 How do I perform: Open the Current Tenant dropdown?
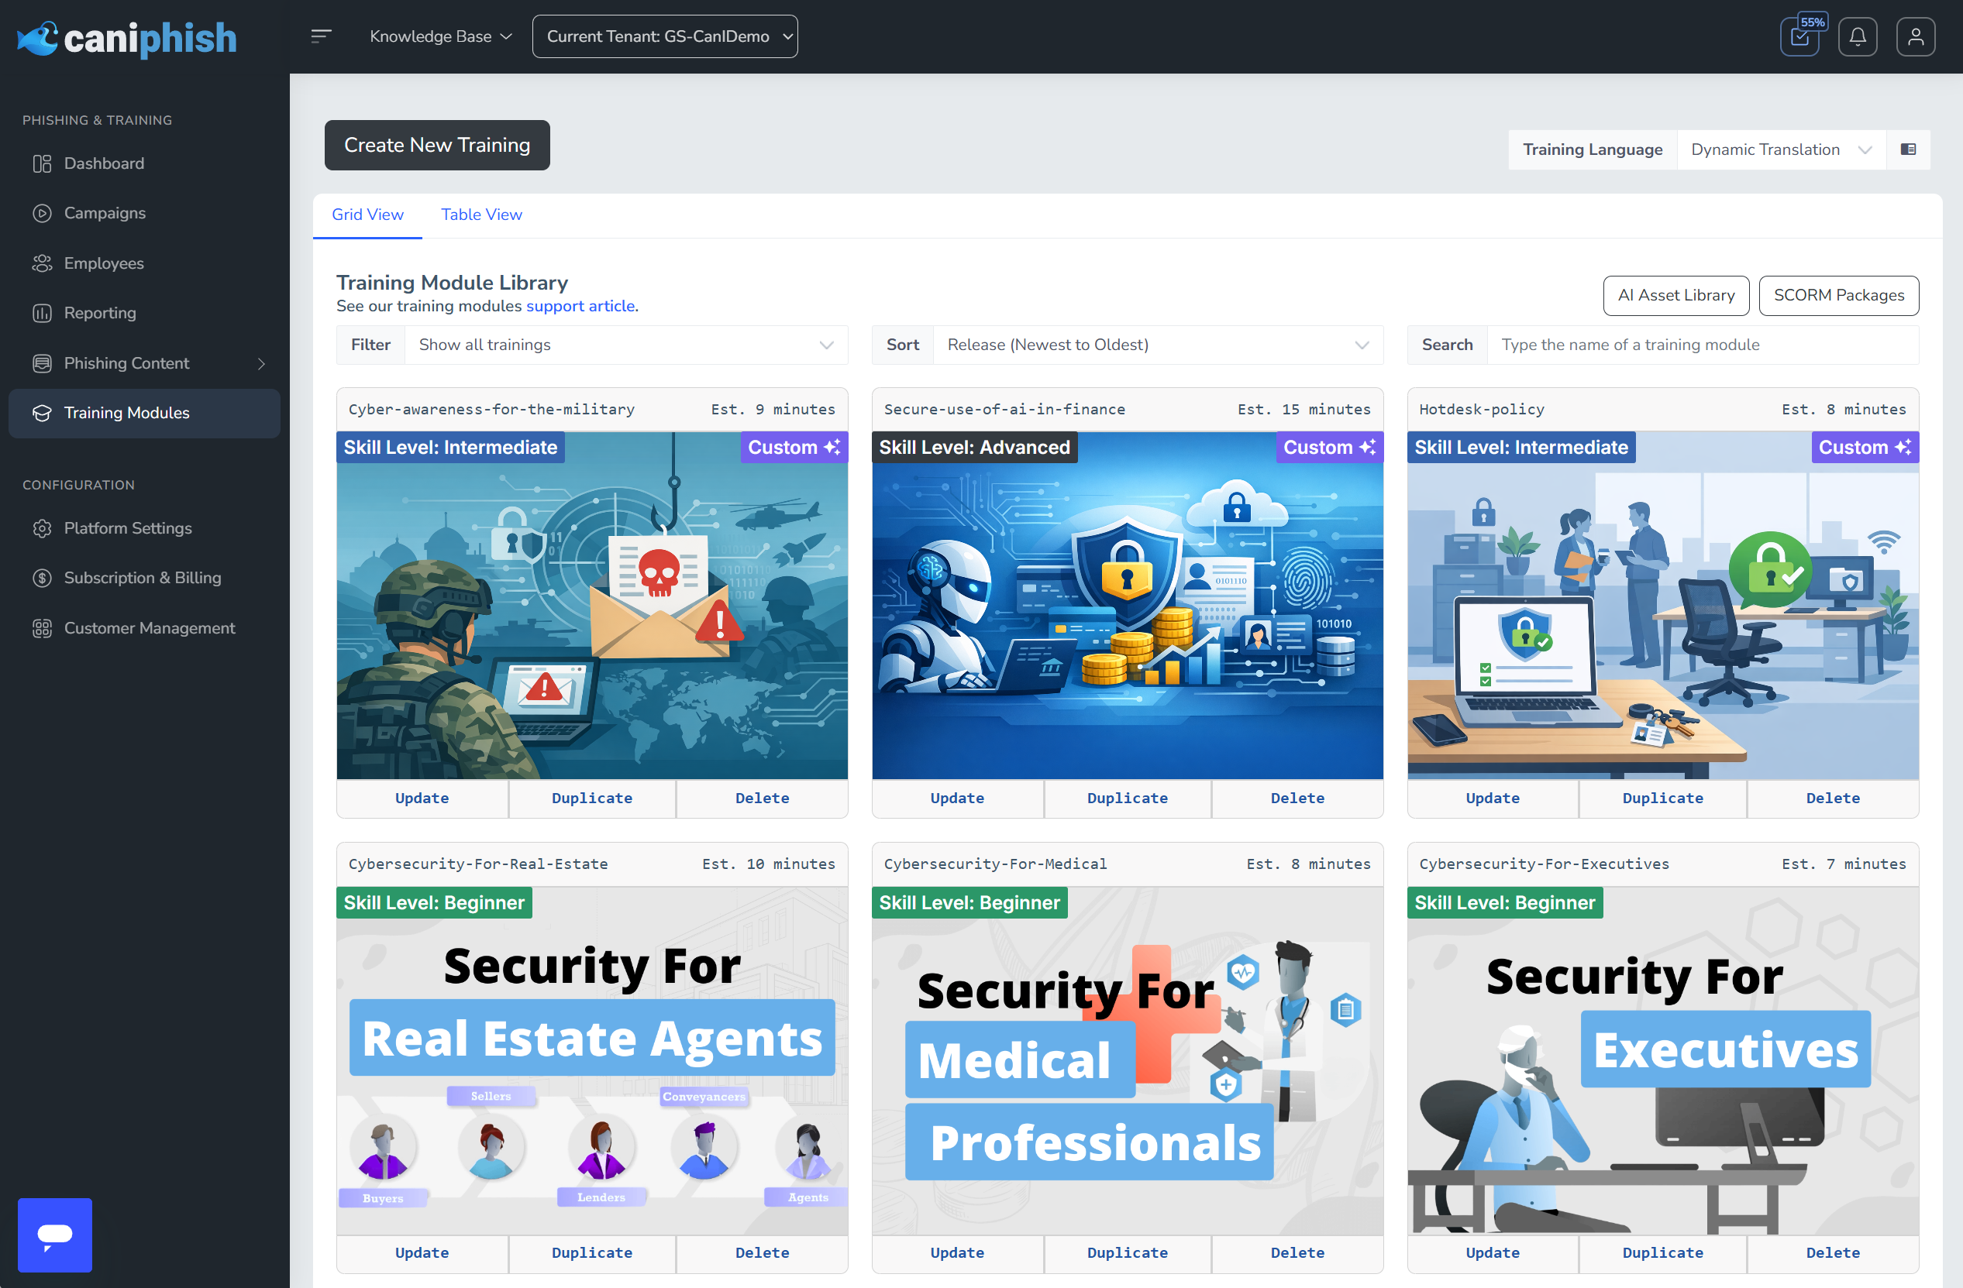point(664,36)
